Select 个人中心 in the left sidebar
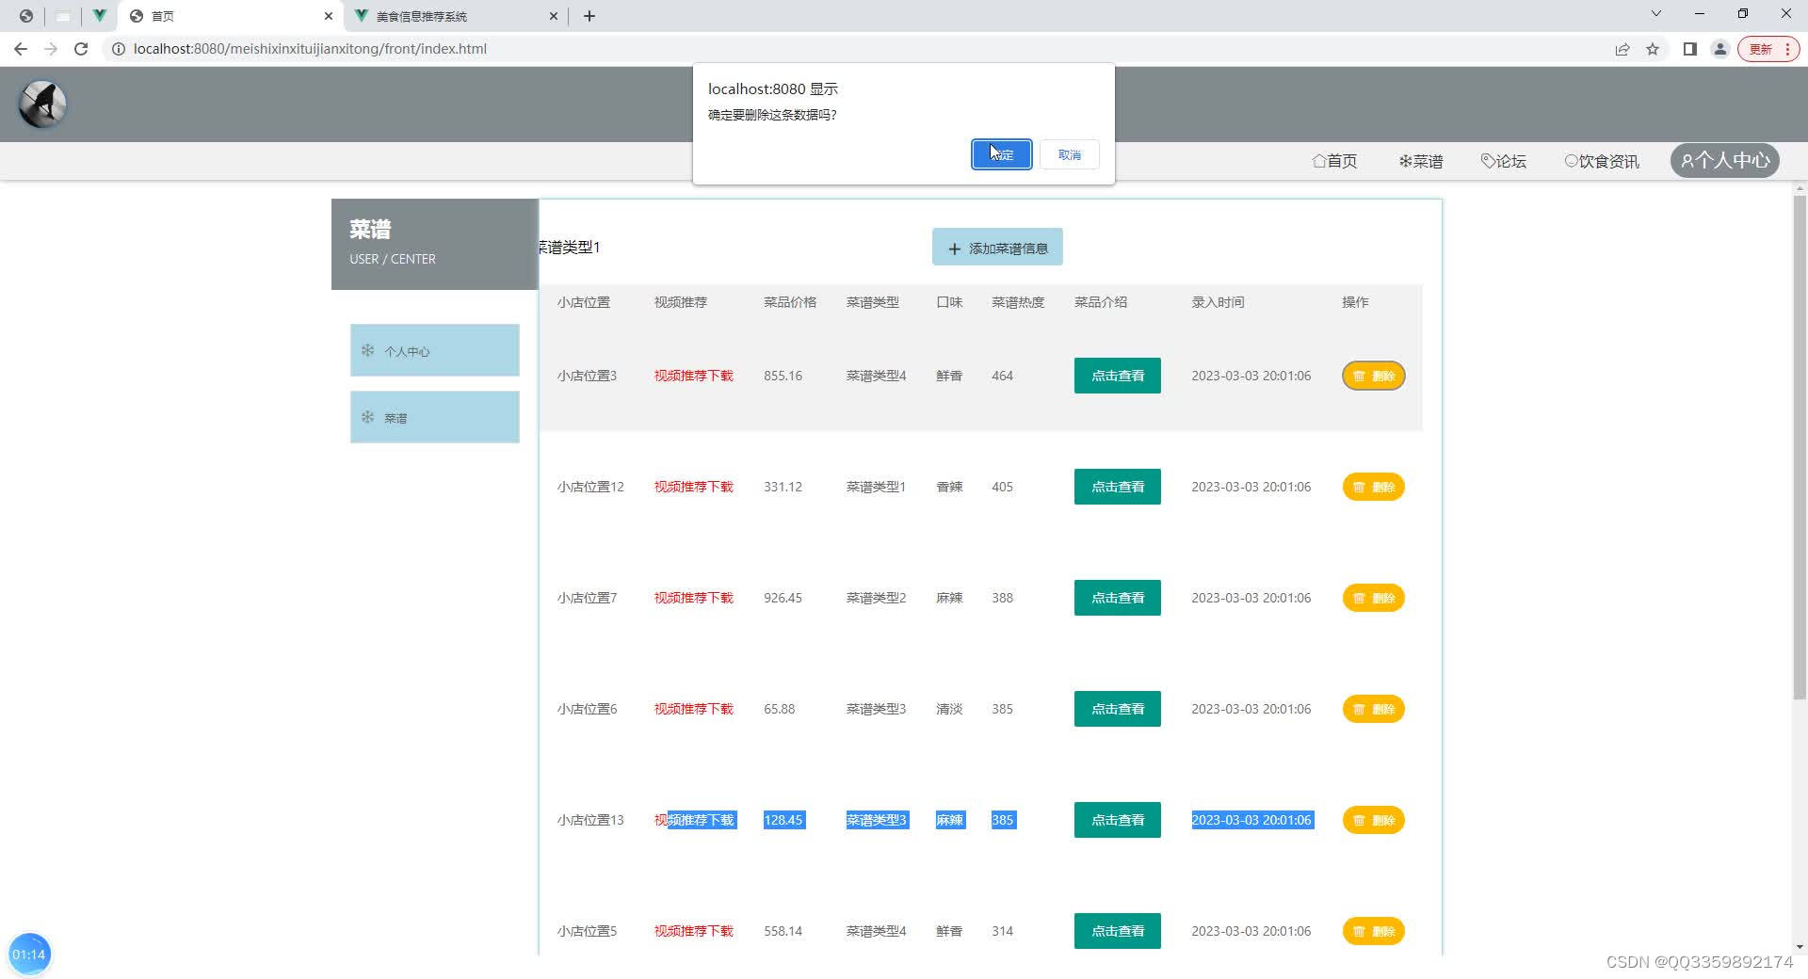The image size is (1808, 979). click(435, 350)
